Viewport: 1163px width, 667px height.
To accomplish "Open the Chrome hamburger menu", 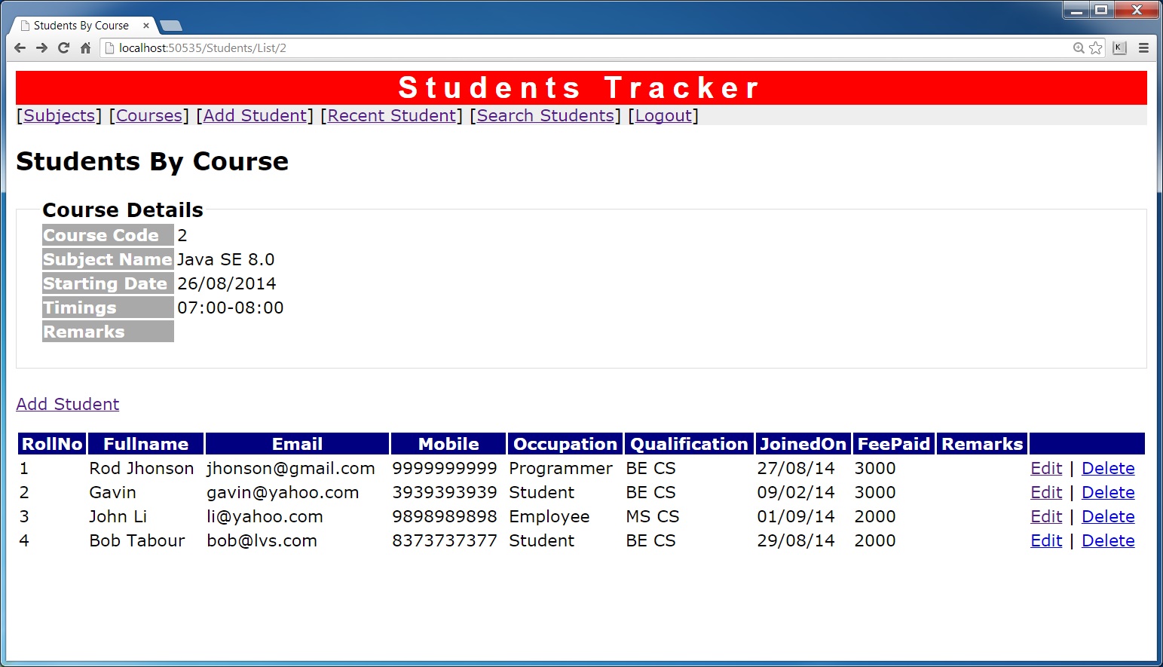I will [x=1143, y=48].
